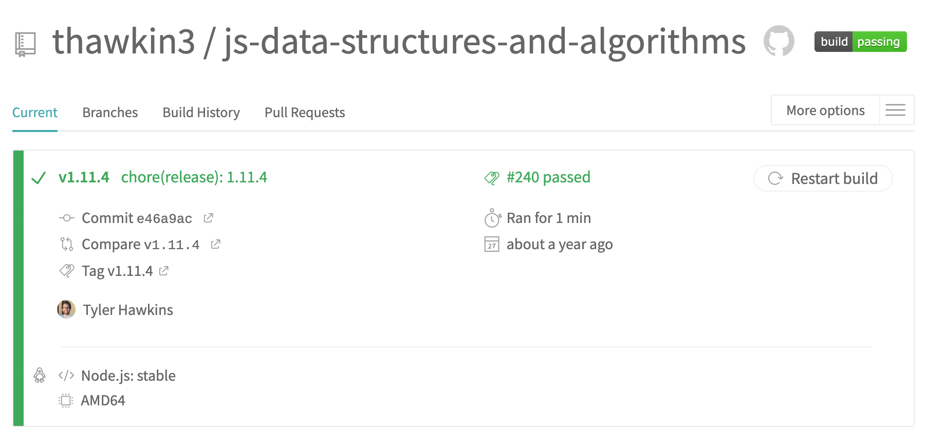Open external link icon beside Tag v1.11.4
This screenshot has height=447, width=926.
[164, 271]
